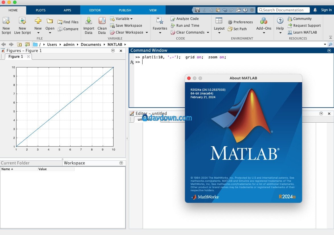This screenshot has height=235, width=334.
Task: Switch to the EDITOR tab
Action: point(95,10)
